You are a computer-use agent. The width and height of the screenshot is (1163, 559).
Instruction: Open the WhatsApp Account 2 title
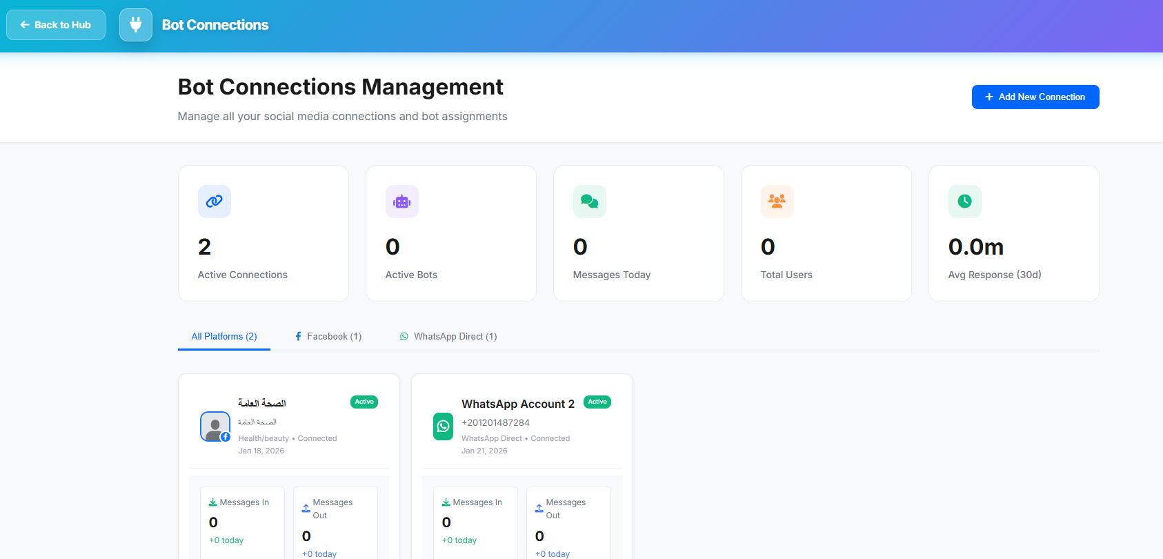(518, 404)
